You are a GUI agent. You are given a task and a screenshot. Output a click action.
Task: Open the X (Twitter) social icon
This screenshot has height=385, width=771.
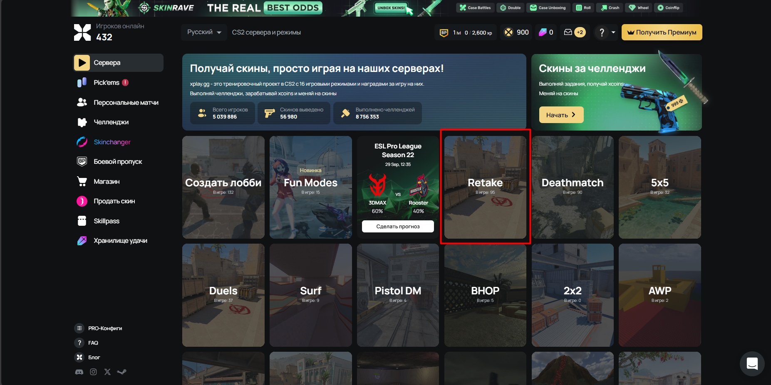click(x=107, y=372)
